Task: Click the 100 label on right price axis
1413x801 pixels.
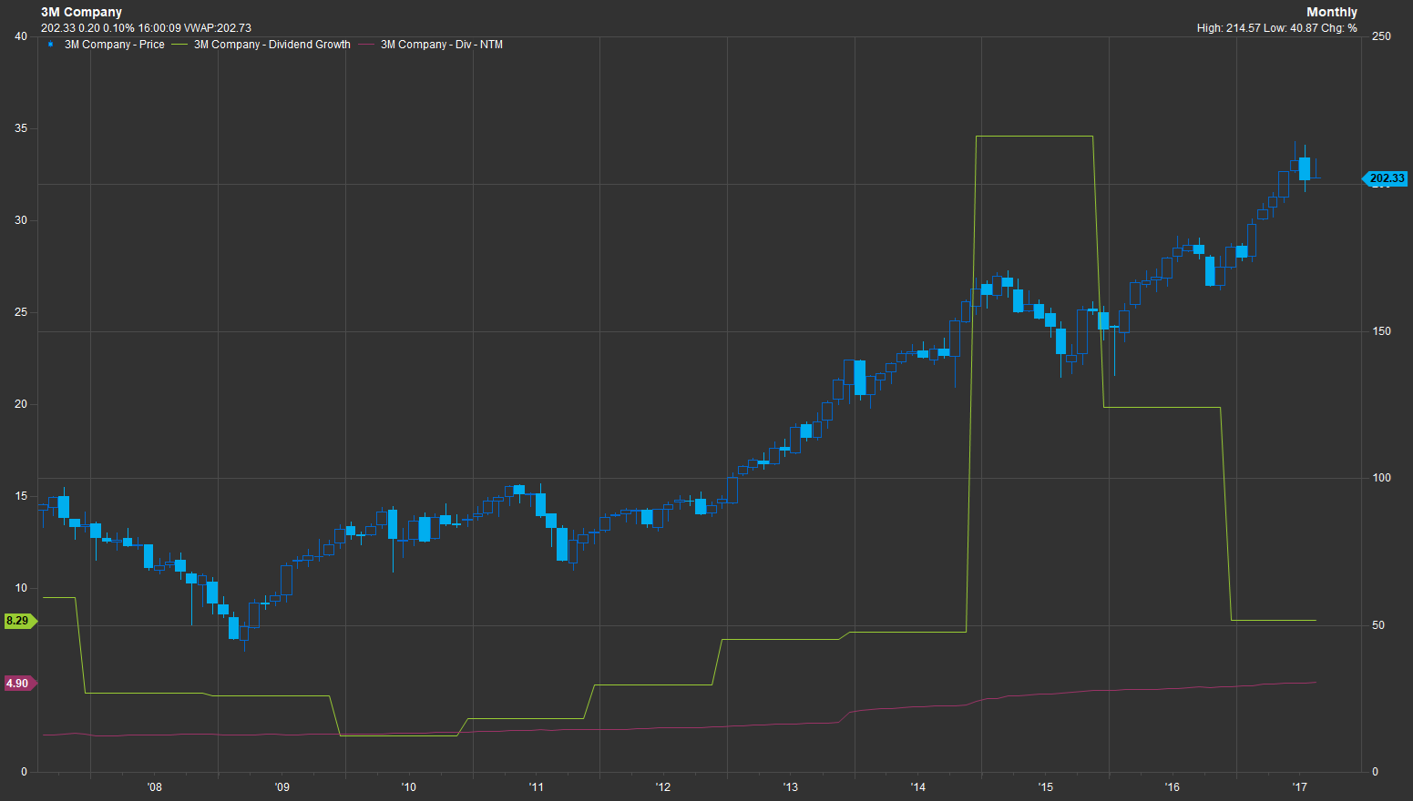Action: pyautogui.click(x=1382, y=478)
